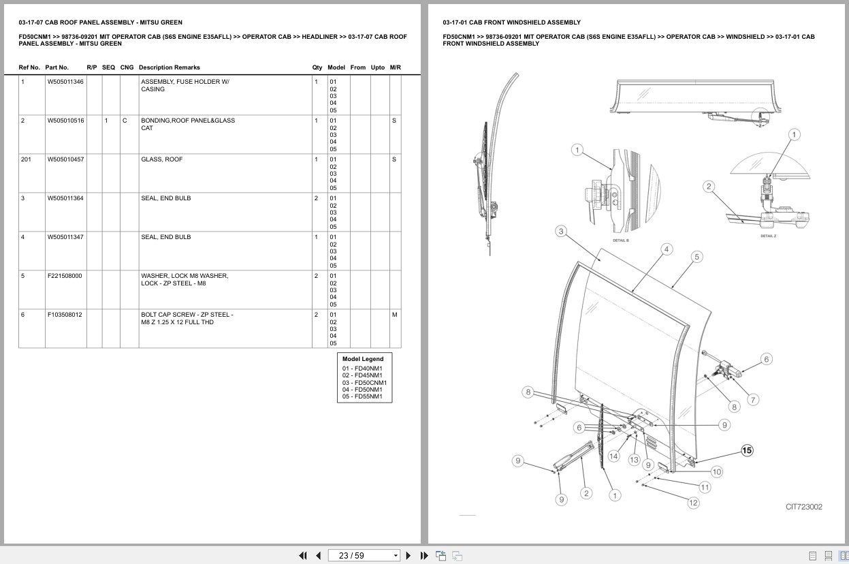Click the CIT723002 drawing number
The height and width of the screenshot is (564, 849).
[803, 507]
